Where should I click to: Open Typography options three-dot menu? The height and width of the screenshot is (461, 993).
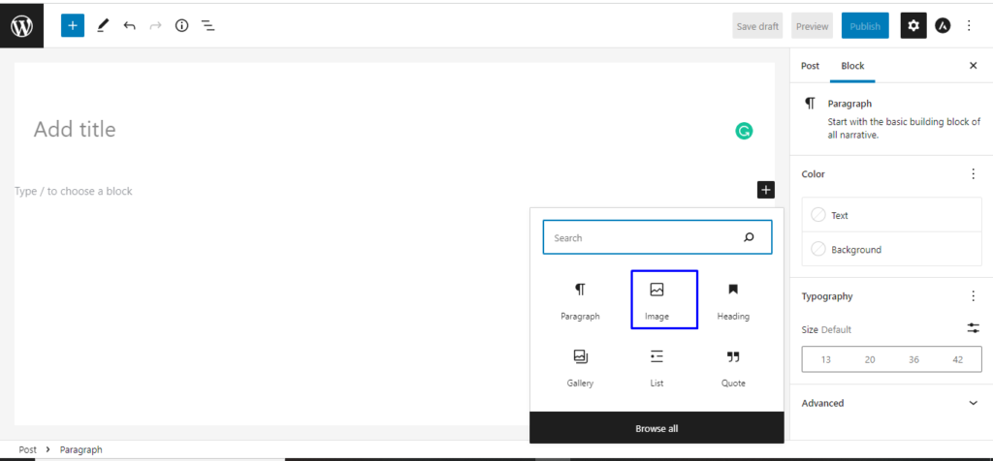(973, 296)
